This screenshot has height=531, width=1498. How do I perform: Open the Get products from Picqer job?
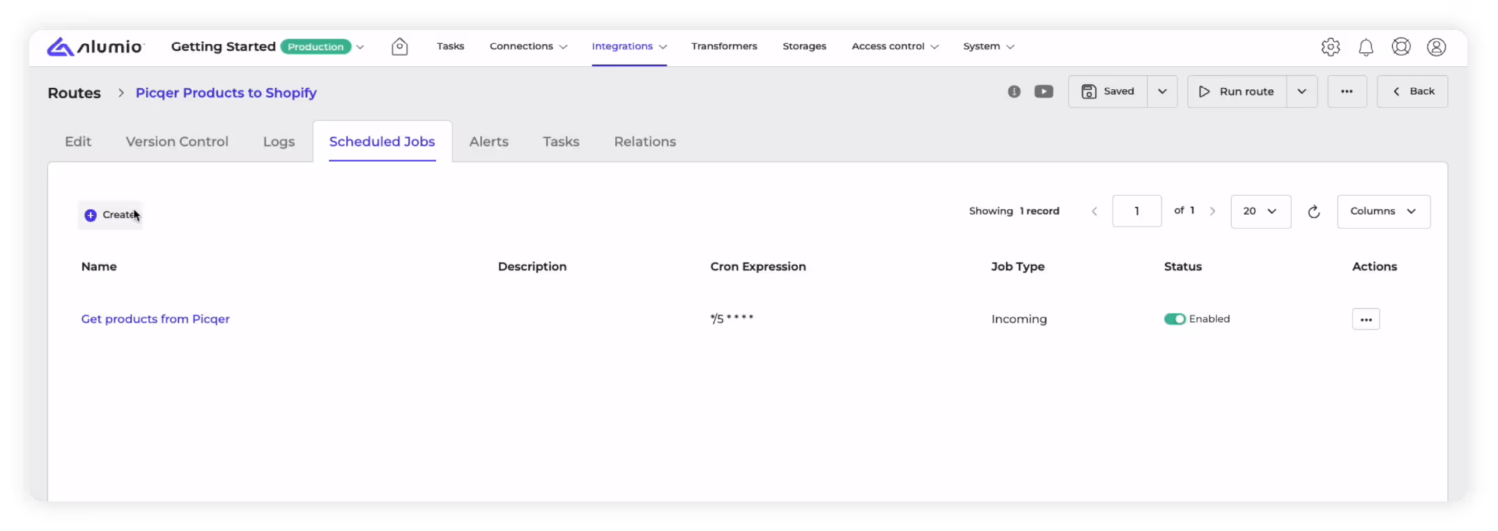coord(155,319)
